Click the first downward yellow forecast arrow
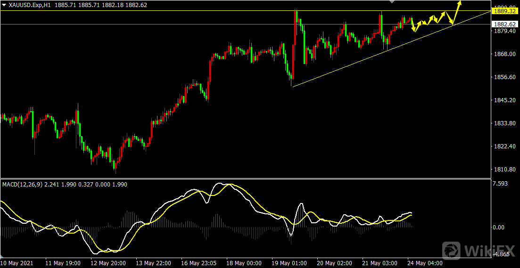This screenshot has width=520, height=268. 413,25
